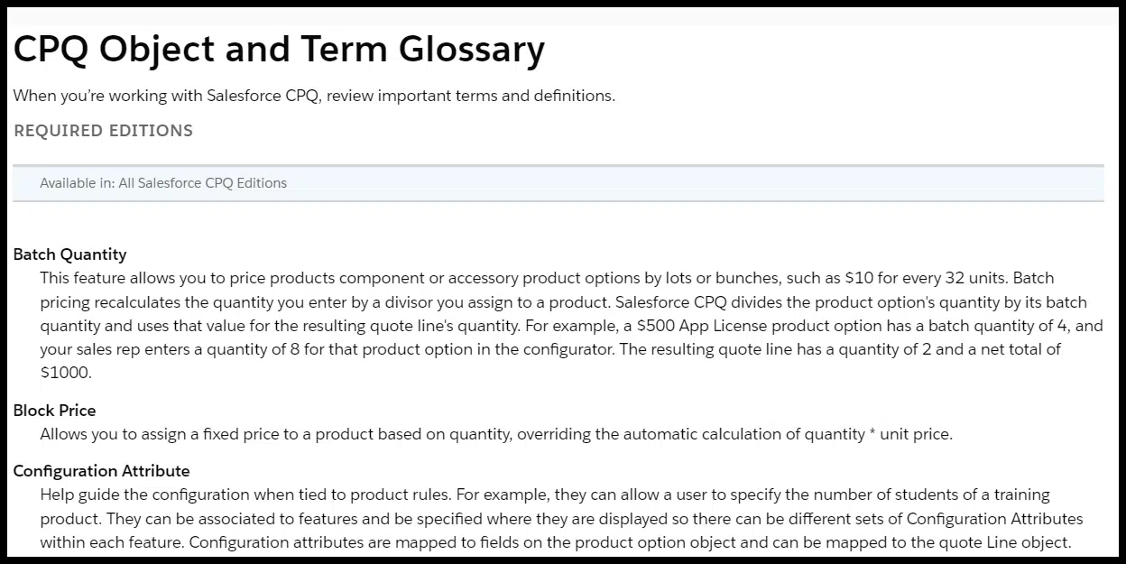The width and height of the screenshot is (1126, 564).
Task: Click the "CPQ Object and Term Glossary" page title
Action: (x=279, y=50)
